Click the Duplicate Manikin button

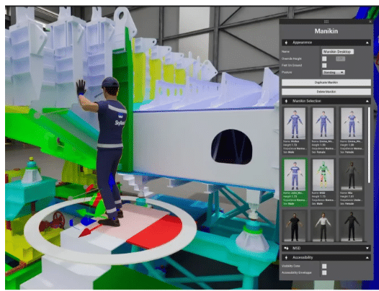(x=326, y=82)
